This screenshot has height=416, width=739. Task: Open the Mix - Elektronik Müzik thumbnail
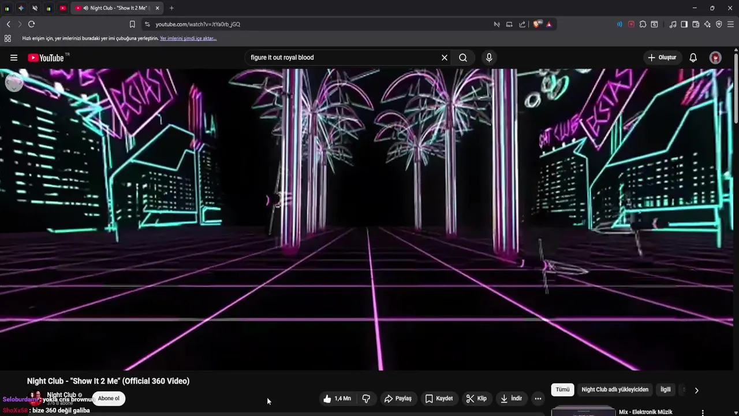(583, 411)
